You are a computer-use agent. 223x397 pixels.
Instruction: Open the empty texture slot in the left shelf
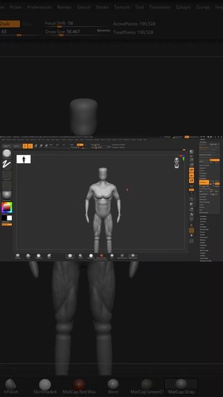[7, 185]
